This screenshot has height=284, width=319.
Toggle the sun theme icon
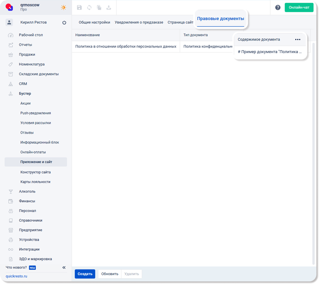(63, 7)
